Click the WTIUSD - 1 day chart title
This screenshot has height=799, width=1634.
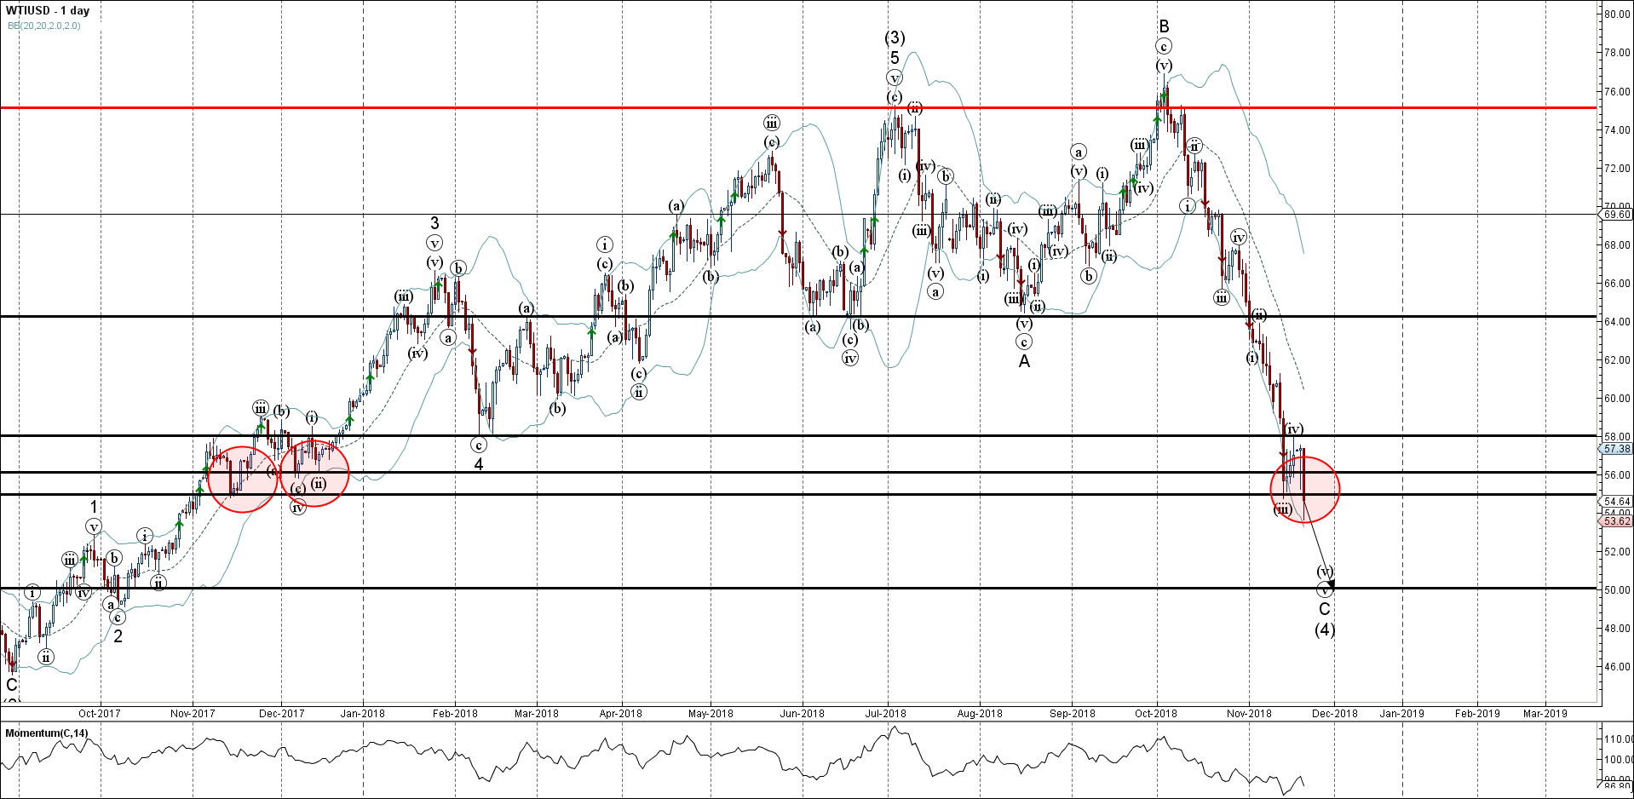(x=47, y=11)
